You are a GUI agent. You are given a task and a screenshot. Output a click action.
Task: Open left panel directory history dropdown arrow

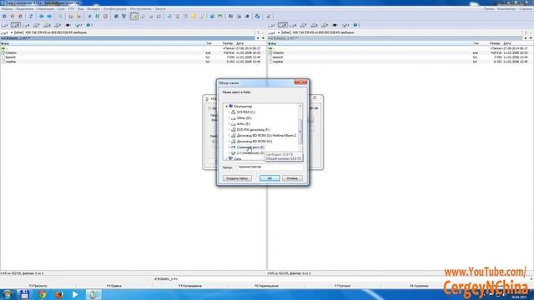point(263,38)
